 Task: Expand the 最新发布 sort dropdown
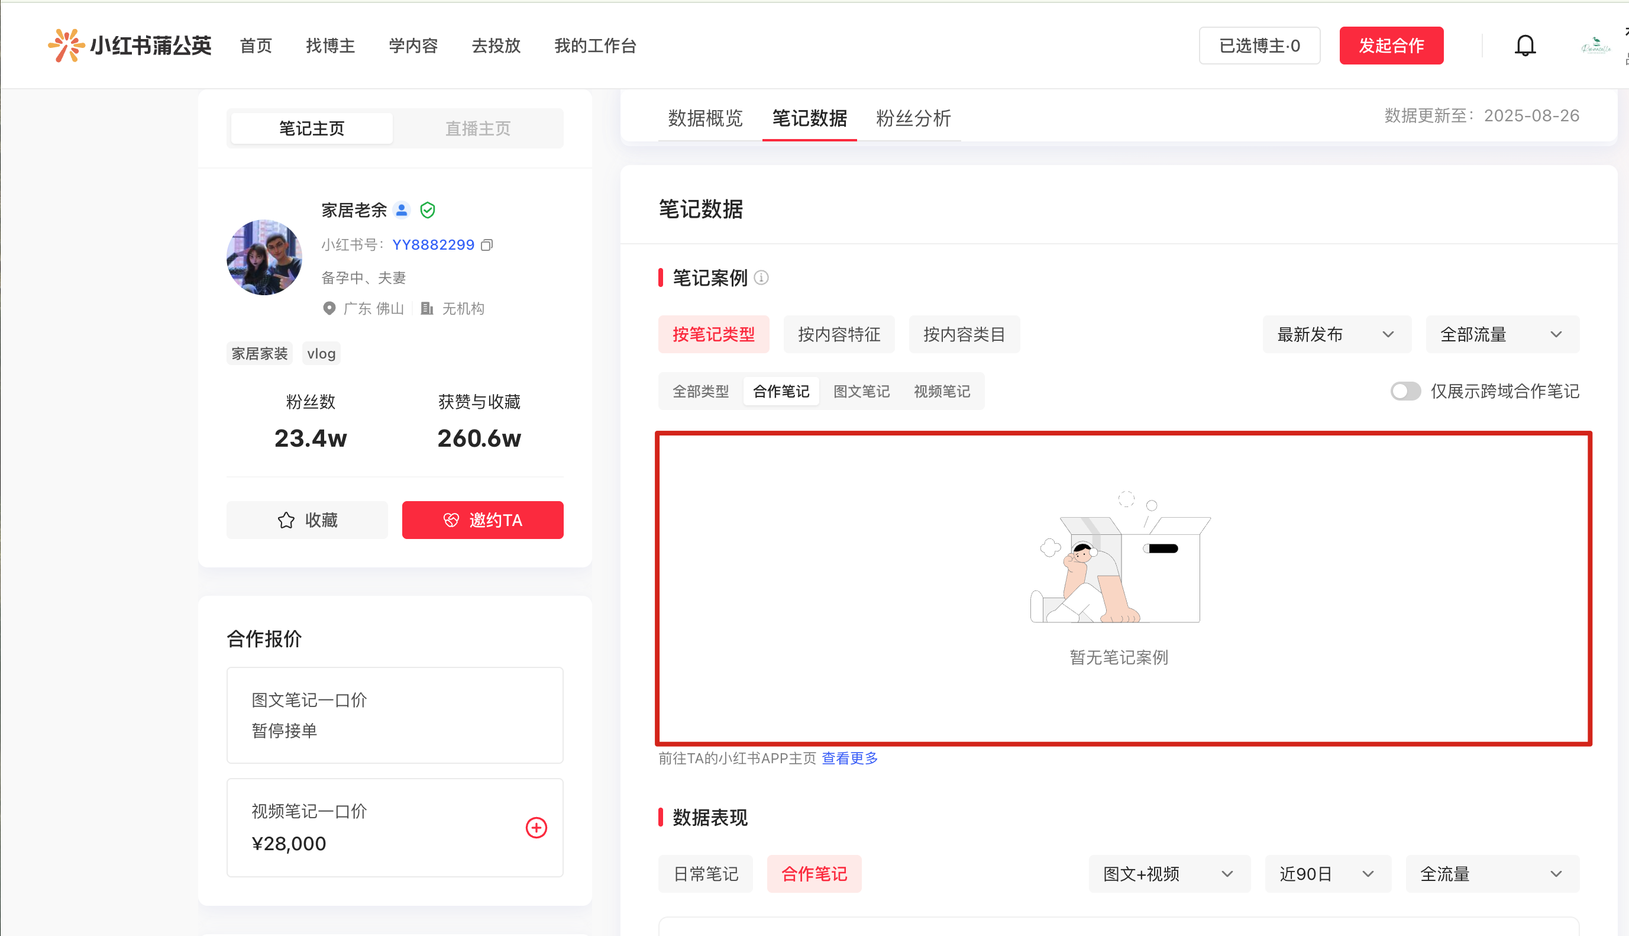[x=1337, y=334]
